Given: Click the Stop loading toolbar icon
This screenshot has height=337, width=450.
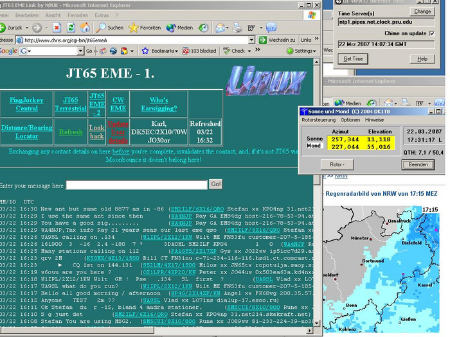Looking at the screenshot, I should 57,28.
